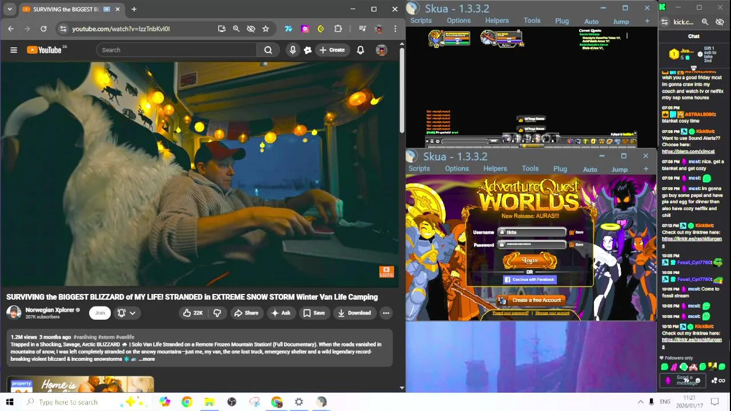Screen dimensions: 731x411
Task: Tick the Save password checkbox
Action: [572, 245]
